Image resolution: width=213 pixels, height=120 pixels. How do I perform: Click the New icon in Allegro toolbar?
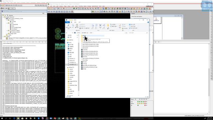click(x=49, y=9)
